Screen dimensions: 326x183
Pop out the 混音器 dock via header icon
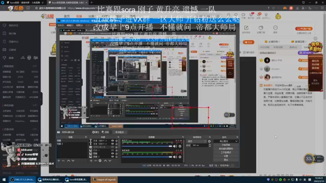click(x=183, y=137)
